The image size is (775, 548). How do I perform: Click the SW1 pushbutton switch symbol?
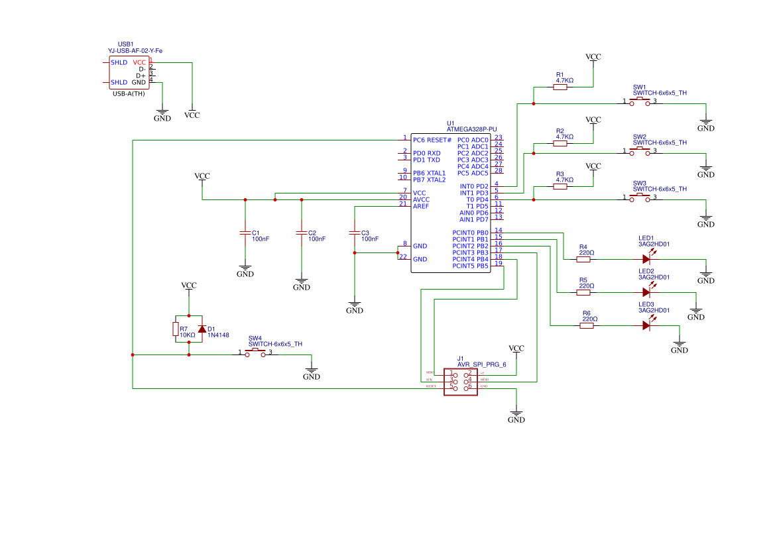[x=640, y=102]
